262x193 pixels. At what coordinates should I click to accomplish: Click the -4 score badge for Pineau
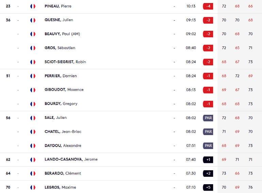(208, 6)
